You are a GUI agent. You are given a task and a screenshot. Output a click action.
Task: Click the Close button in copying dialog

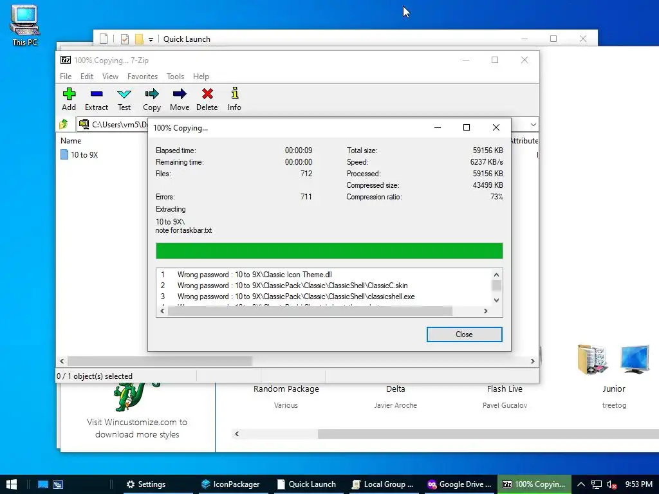[465, 334]
